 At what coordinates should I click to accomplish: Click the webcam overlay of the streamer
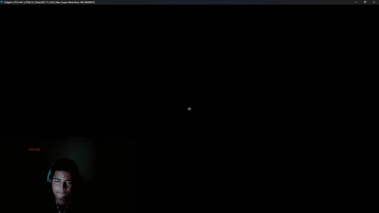click(68, 175)
